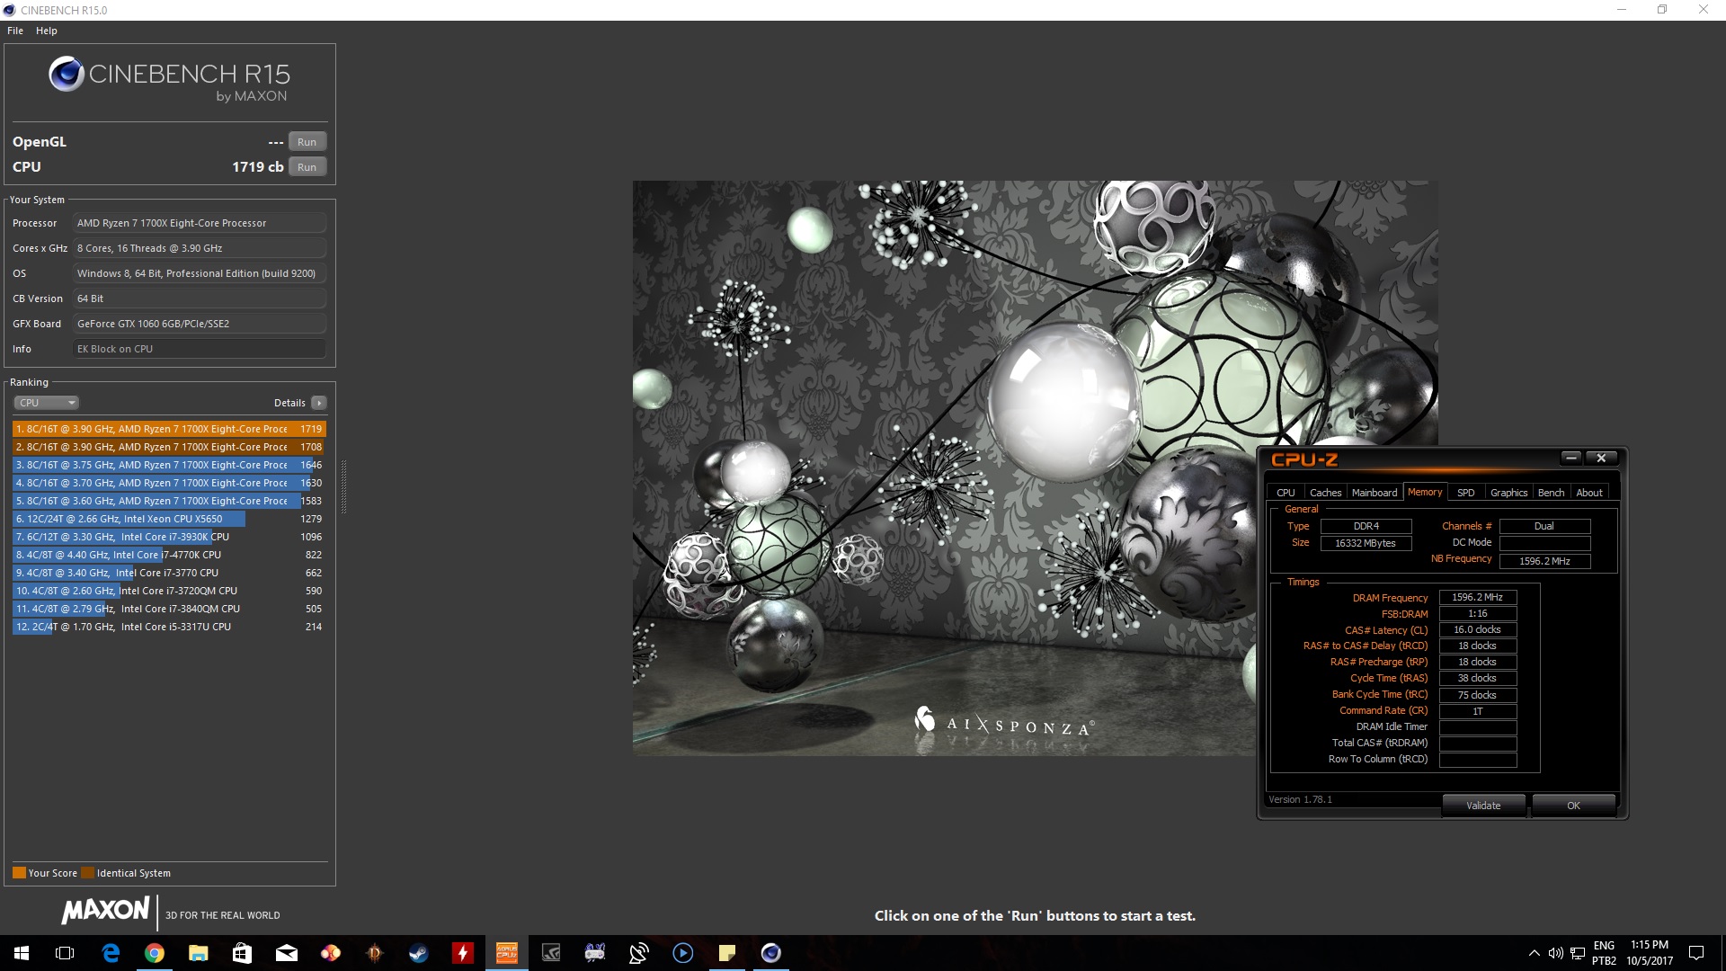Select the Intel Core i5-3317U row

point(169,627)
